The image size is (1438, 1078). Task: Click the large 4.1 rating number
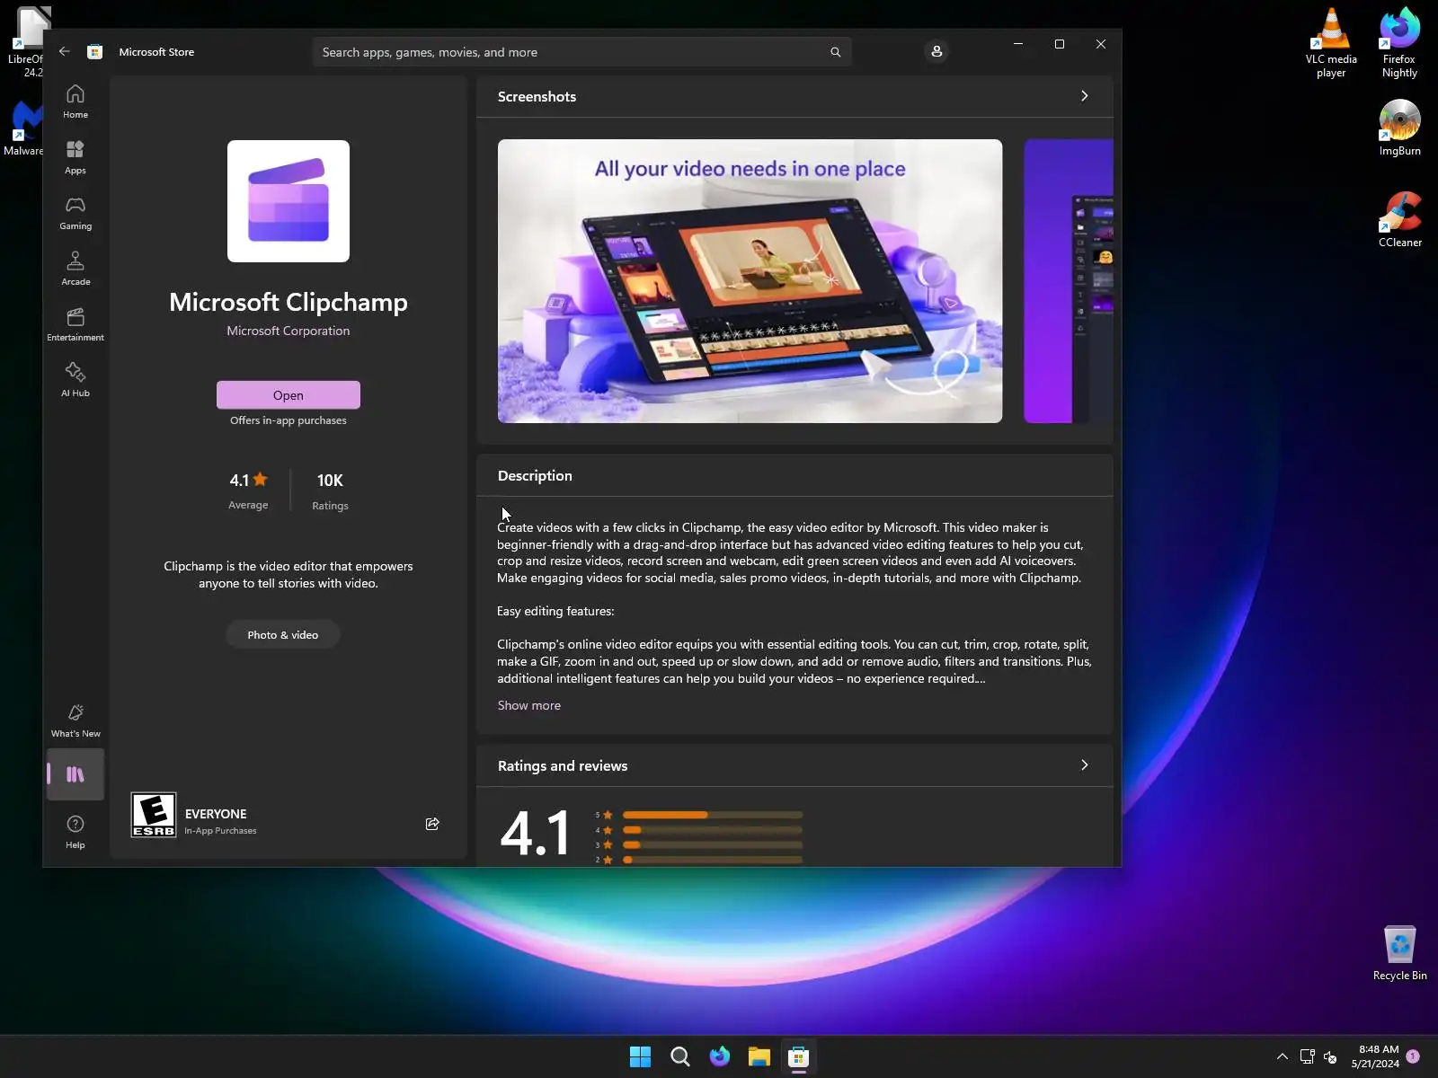click(x=535, y=833)
